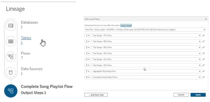Open the order number 1 dropdown
This screenshot has height=102, width=210.
(87, 35)
